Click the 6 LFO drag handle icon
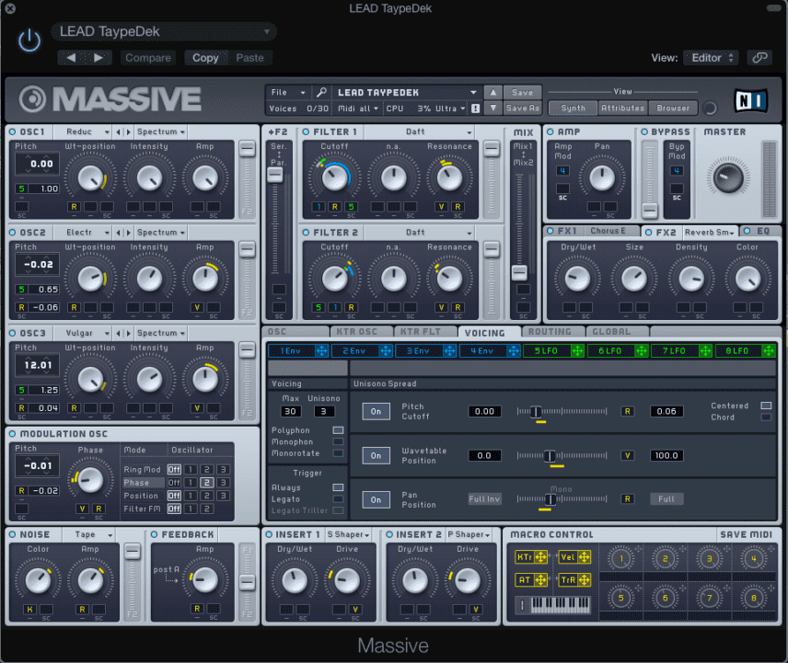Screen dimensions: 788x663 coord(642,351)
